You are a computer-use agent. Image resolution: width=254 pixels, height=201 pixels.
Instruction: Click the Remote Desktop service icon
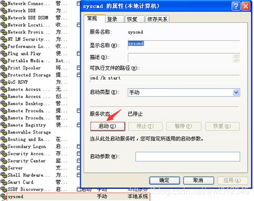coord(4,104)
